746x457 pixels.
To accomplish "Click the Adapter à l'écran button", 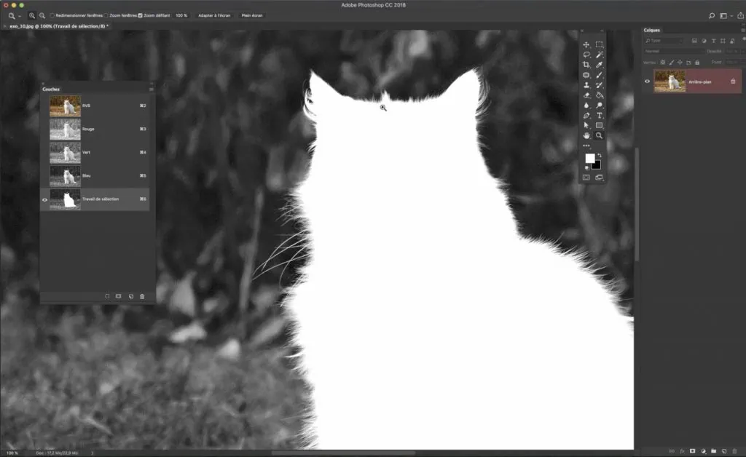I will pos(214,15).
